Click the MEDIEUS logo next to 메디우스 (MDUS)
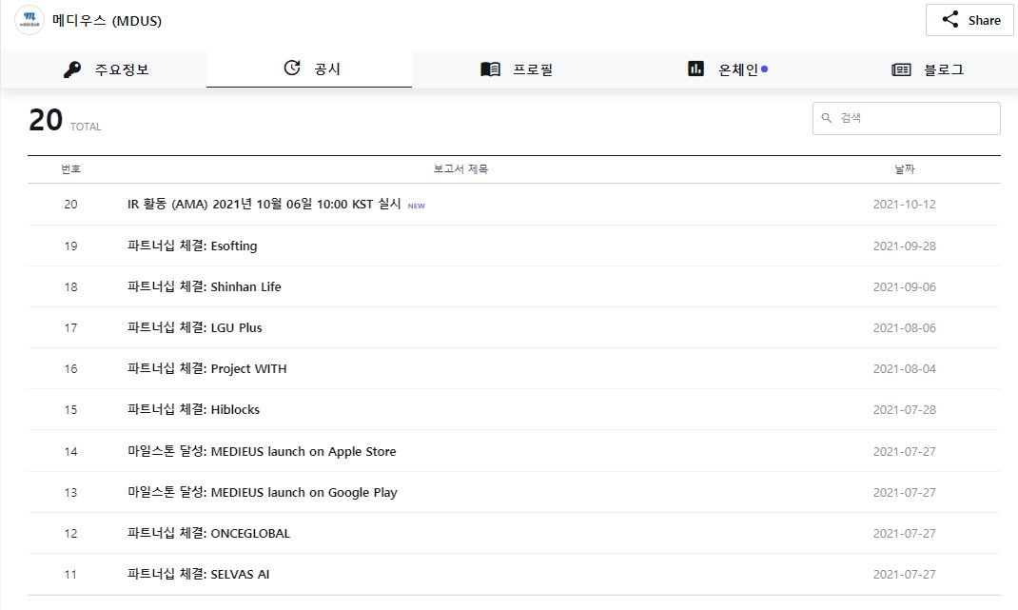 tap(29, 20)
